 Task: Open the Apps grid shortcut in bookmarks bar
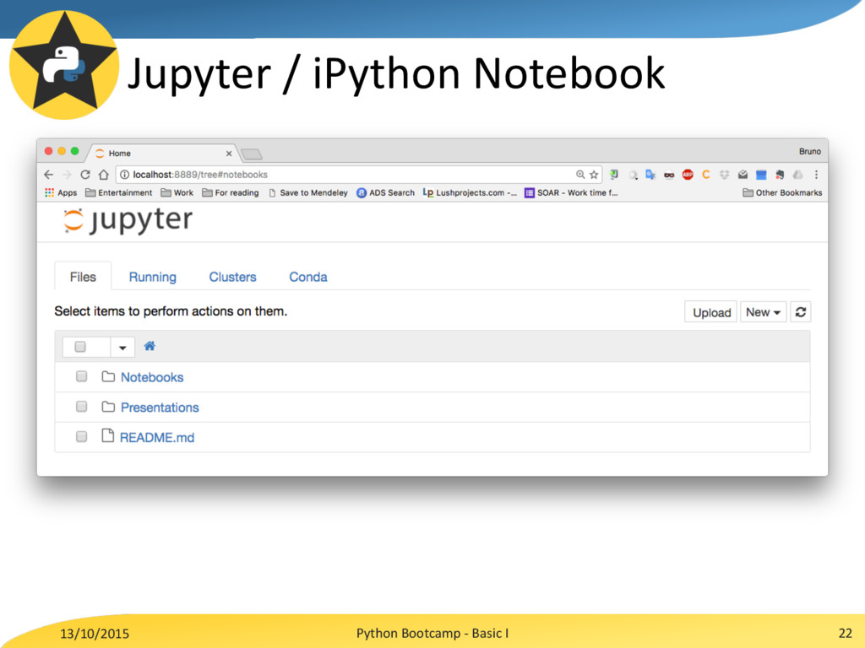[x=61, y=192]
